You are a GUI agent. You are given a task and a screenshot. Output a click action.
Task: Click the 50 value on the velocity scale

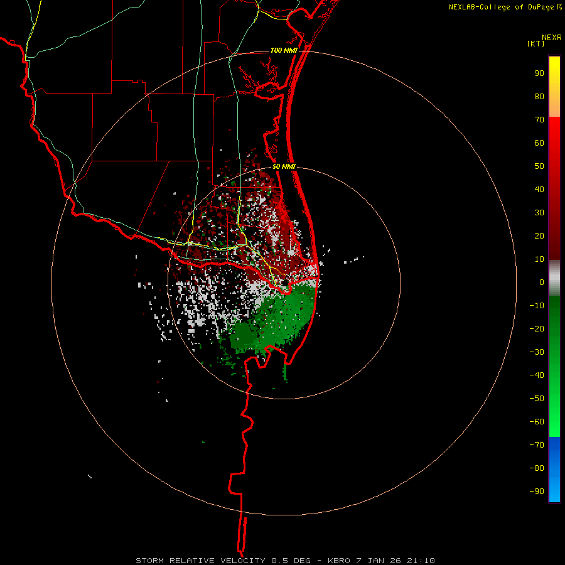pos(539,166)
